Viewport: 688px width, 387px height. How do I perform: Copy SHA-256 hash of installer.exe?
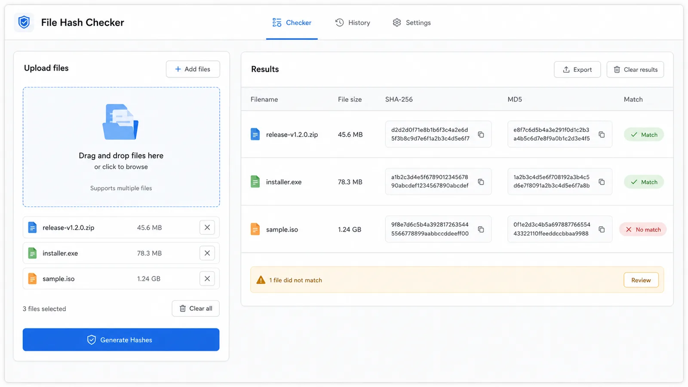click(x=481, y=182)
